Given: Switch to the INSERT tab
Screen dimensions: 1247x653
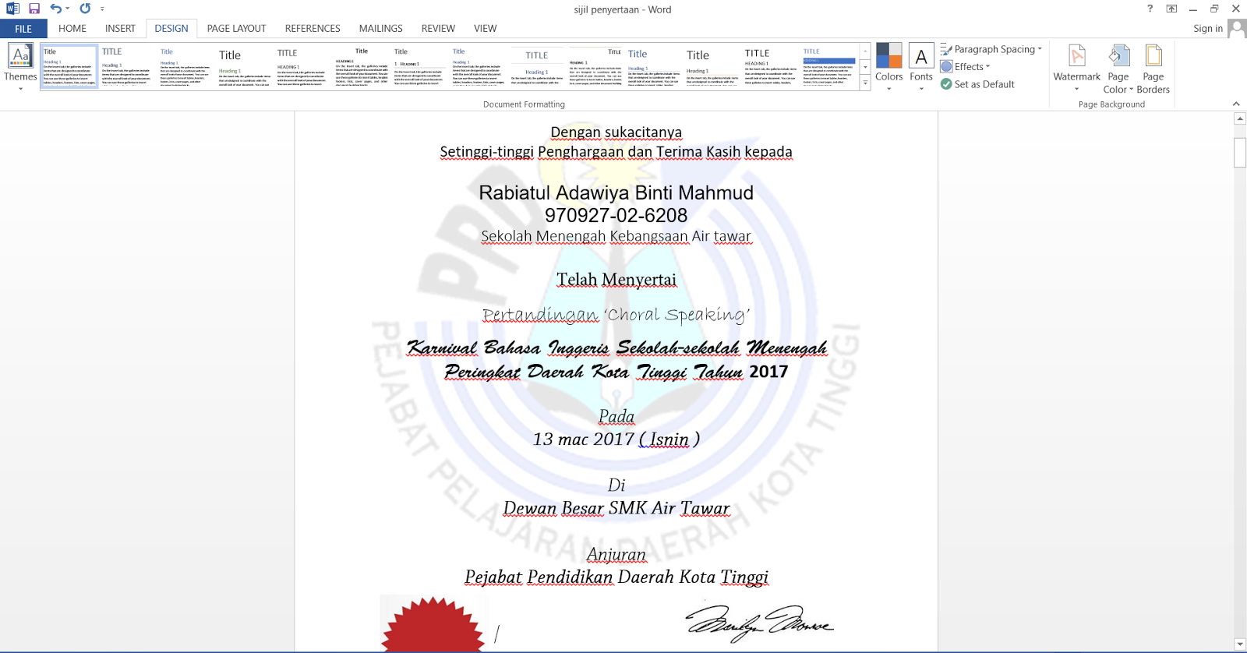Looking at the screenshot, I should [120, 29].
